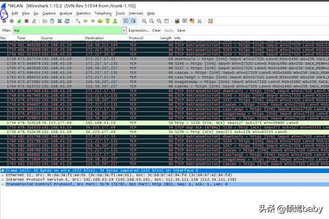The height and width of the screenshot is (219, 329).
Task: Go to packet number icon
Action: [100, 21]
